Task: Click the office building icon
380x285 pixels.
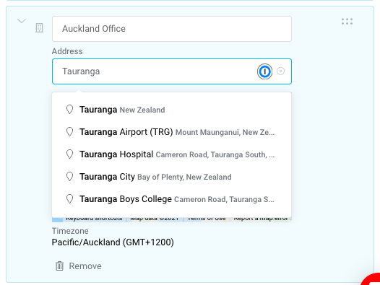Action: (39, 28)
